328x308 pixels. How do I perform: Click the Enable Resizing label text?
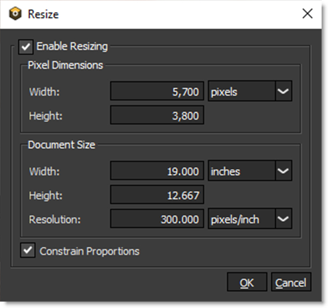pos(72,47)
